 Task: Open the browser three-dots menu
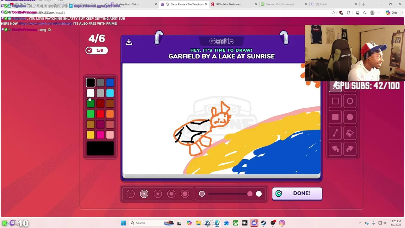click(380, 13)
